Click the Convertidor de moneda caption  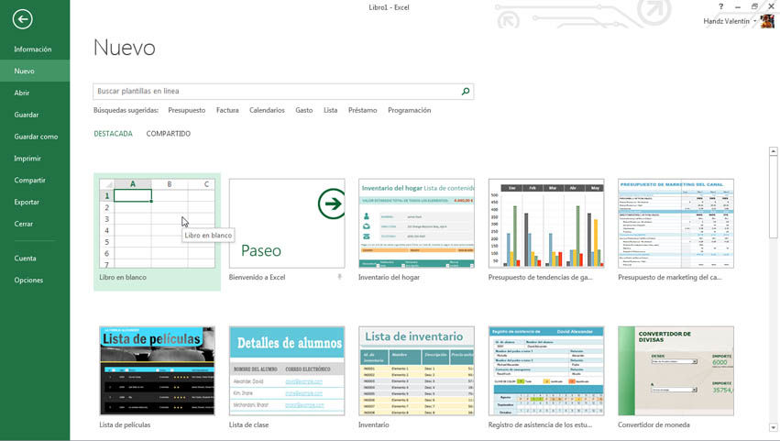pyautogui.click(x=654, y=425)
